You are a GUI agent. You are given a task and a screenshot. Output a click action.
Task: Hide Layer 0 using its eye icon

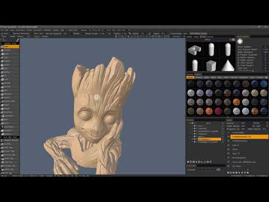(229, 145)
